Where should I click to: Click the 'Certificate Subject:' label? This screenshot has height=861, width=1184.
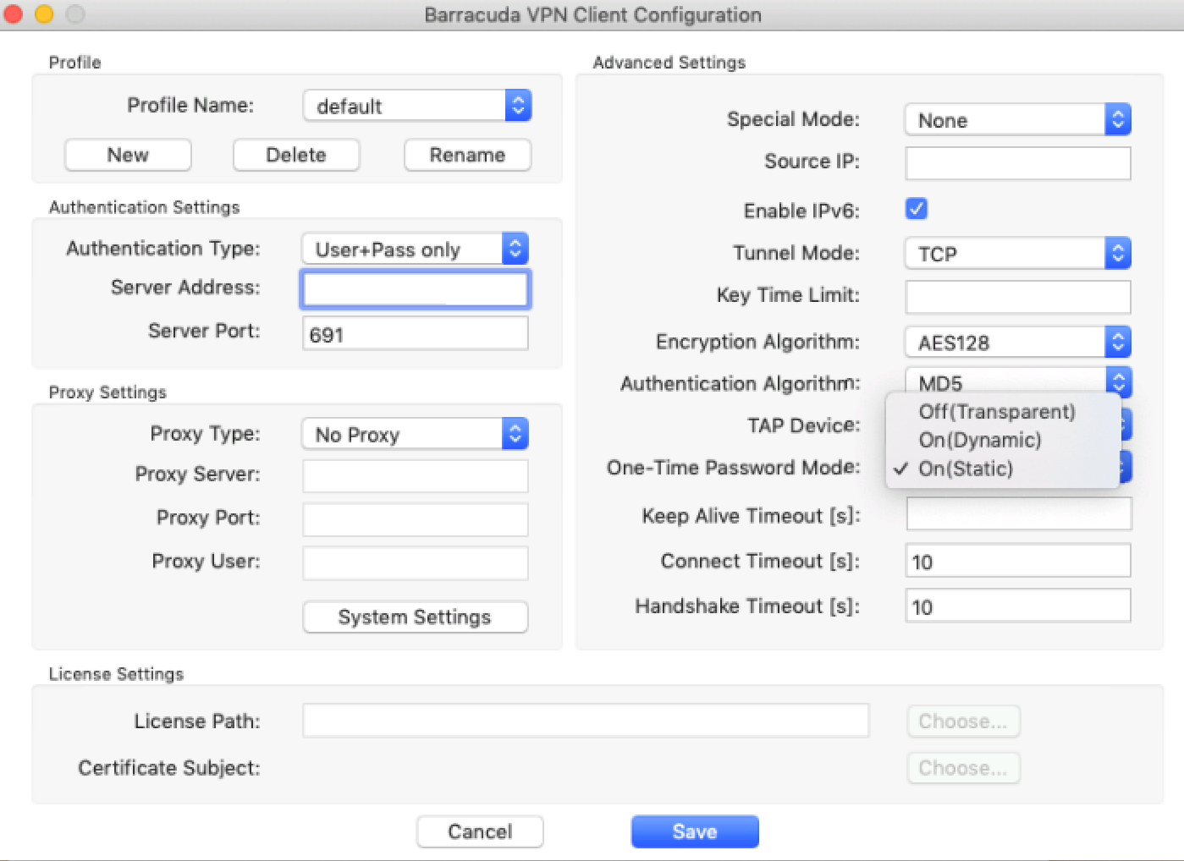pos(169,768)
